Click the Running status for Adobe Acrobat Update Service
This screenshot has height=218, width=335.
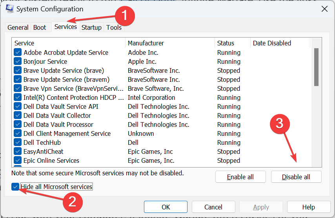coord(229,52)
